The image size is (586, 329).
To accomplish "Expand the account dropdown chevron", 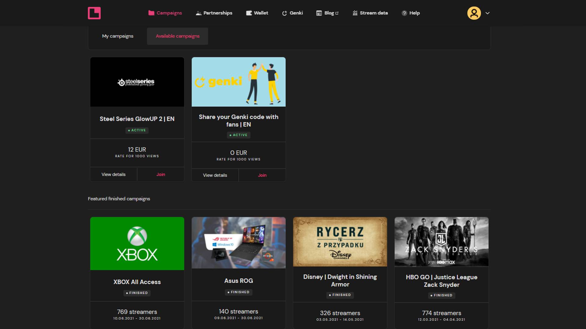I will click(x=487, y=13).
